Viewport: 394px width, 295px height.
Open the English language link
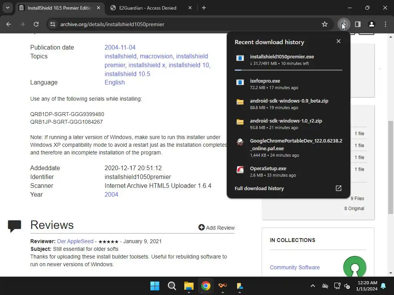pos(115,83)
